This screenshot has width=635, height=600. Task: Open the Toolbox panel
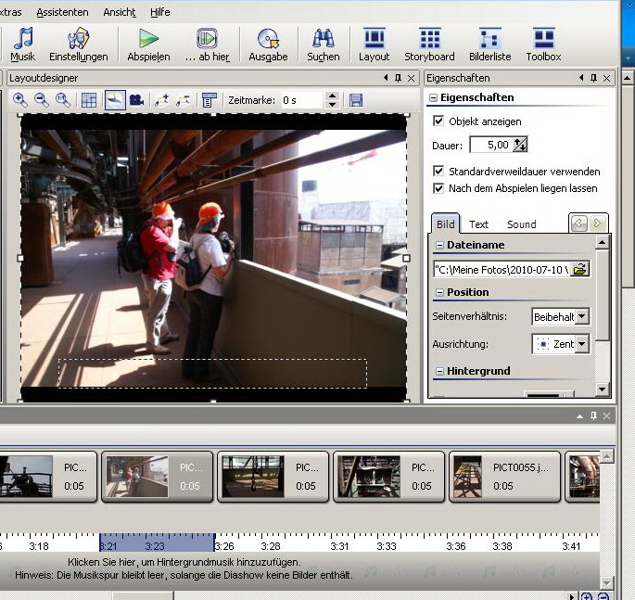point(543,44)
